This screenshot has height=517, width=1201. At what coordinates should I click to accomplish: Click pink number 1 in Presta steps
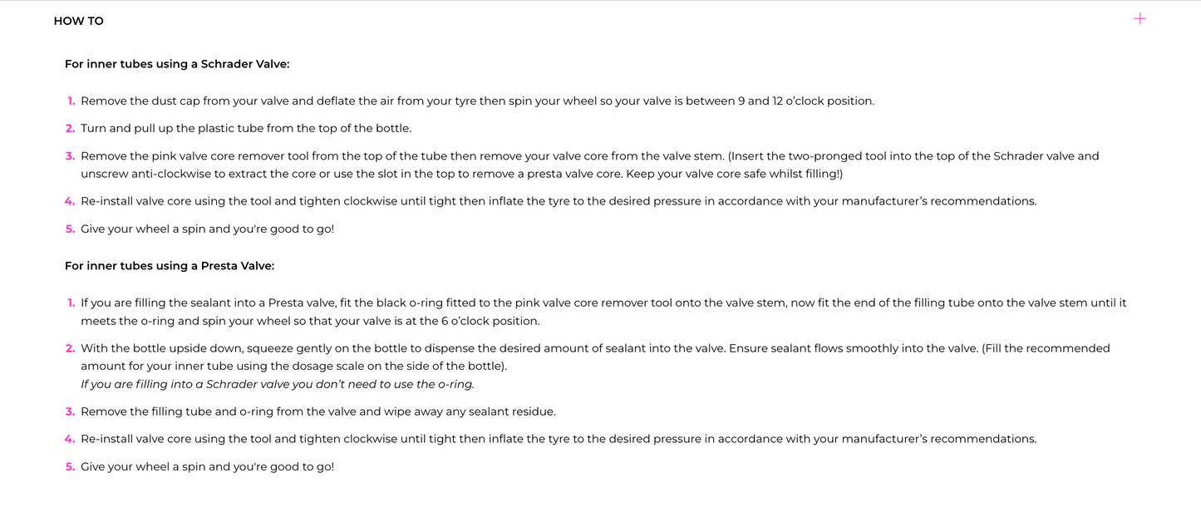[x=71, y=303]
